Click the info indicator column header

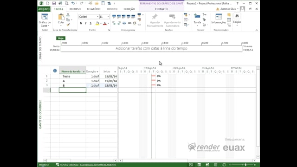click(x=55, y=71)
